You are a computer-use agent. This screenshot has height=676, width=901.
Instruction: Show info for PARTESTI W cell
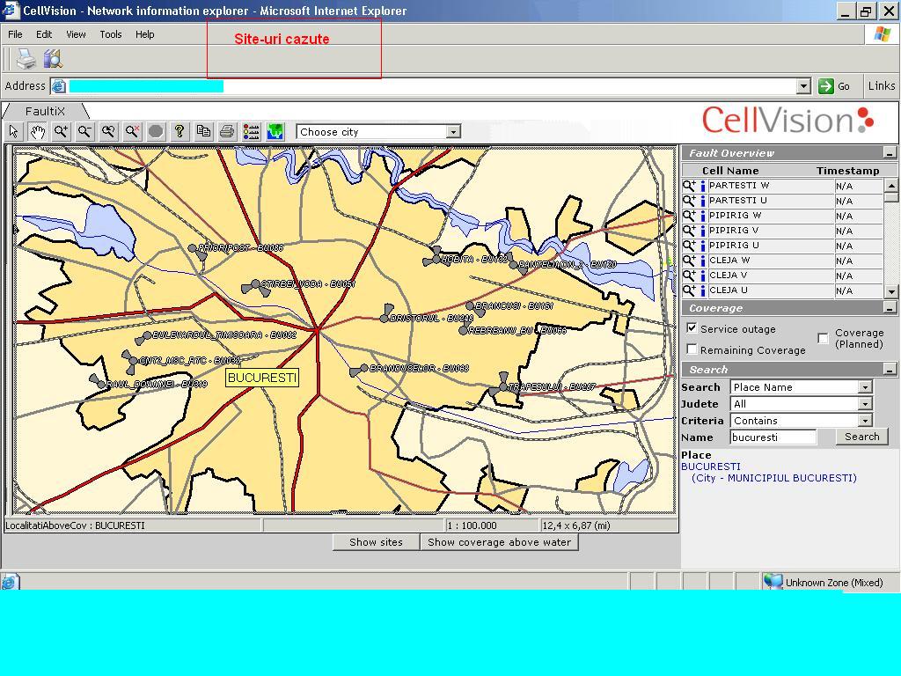click(x=702, y=186)
